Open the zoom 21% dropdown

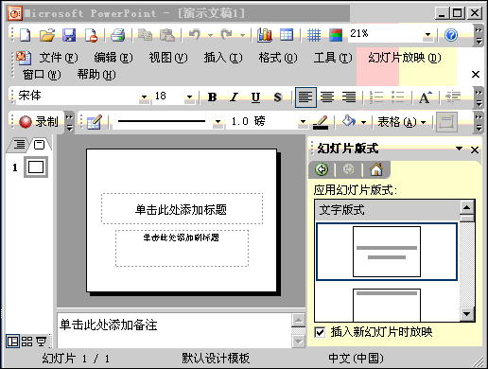point(427,34)
